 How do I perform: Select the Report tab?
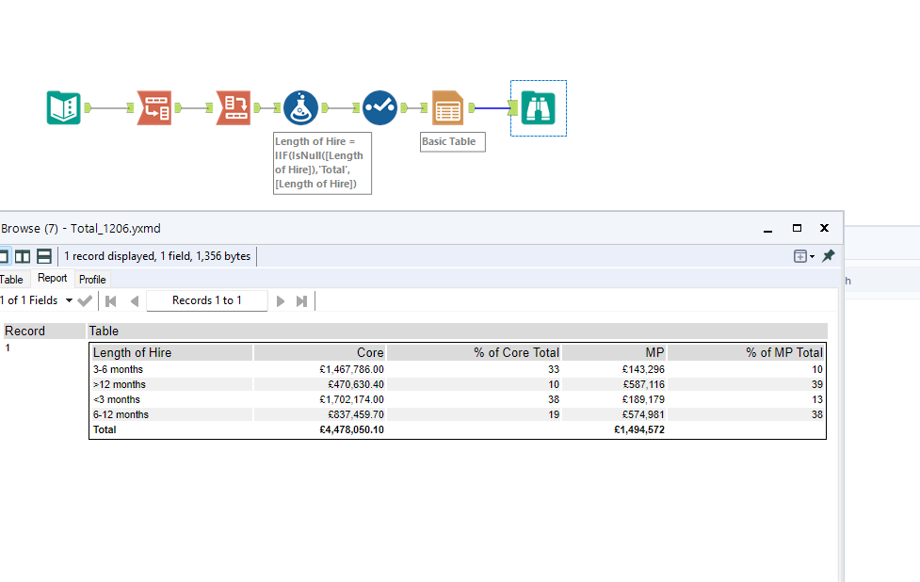53,278
